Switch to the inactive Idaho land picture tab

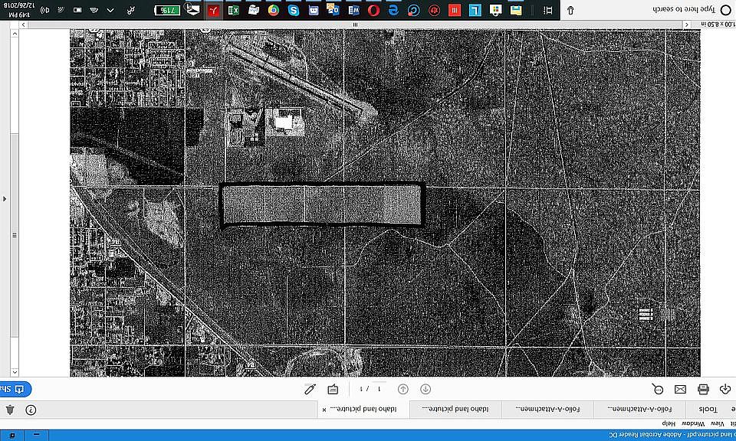point(455,409)
